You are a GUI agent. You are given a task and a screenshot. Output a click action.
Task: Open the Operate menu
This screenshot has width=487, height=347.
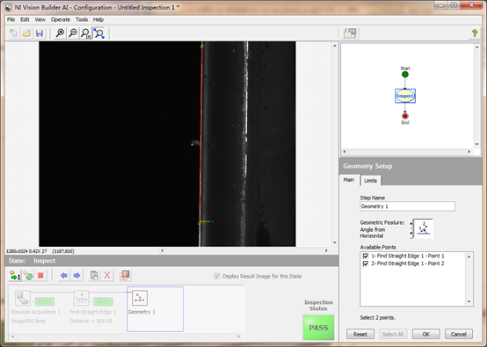coord(61,19)
